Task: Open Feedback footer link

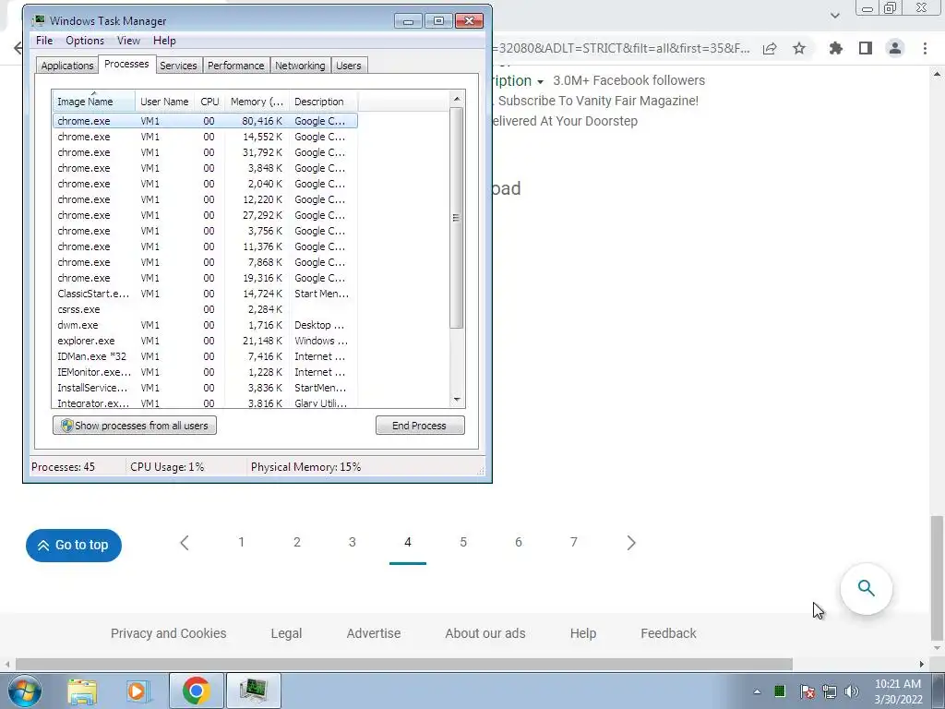Action: click(x=668, y=633)
